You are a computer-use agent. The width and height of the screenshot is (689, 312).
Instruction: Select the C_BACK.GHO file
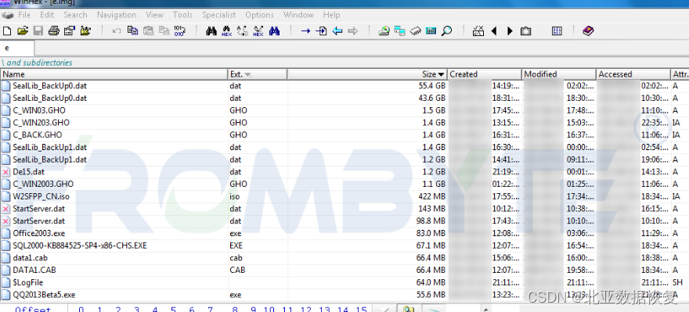click(38, 134)
